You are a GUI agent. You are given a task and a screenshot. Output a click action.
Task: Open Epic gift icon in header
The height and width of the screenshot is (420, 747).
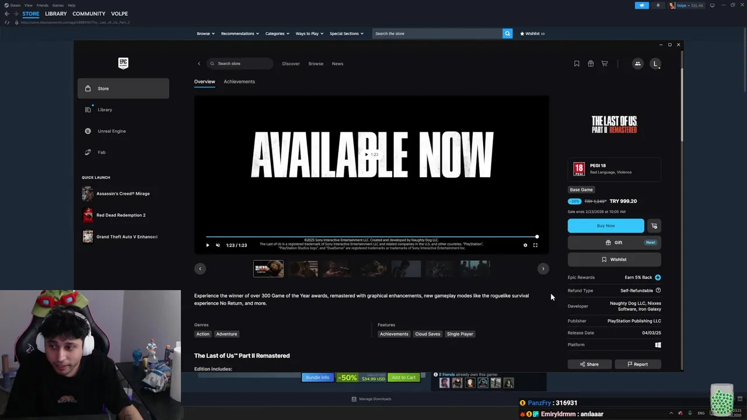pyautogui.click(x=591, y=64)
